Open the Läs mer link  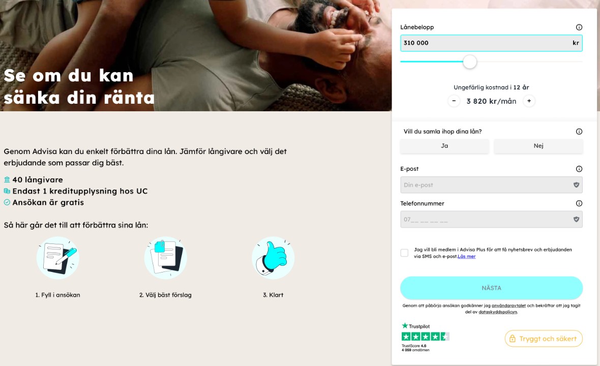466,257
